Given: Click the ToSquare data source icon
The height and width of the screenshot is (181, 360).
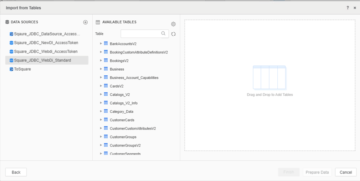Looking at the screenshot, I should click(11, 69).
